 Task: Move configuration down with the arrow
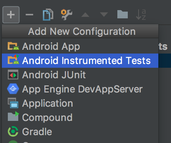[104, 15]
